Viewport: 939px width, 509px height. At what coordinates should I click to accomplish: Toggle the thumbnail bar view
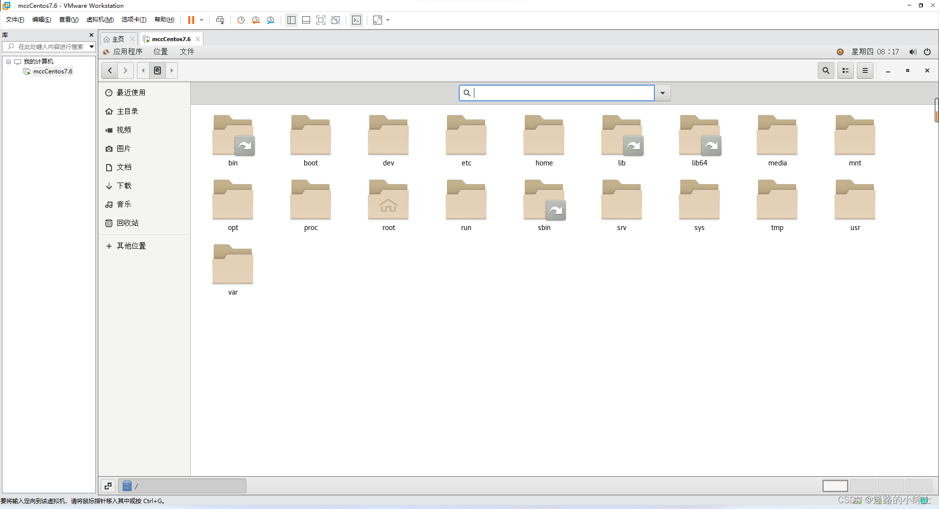306,20
